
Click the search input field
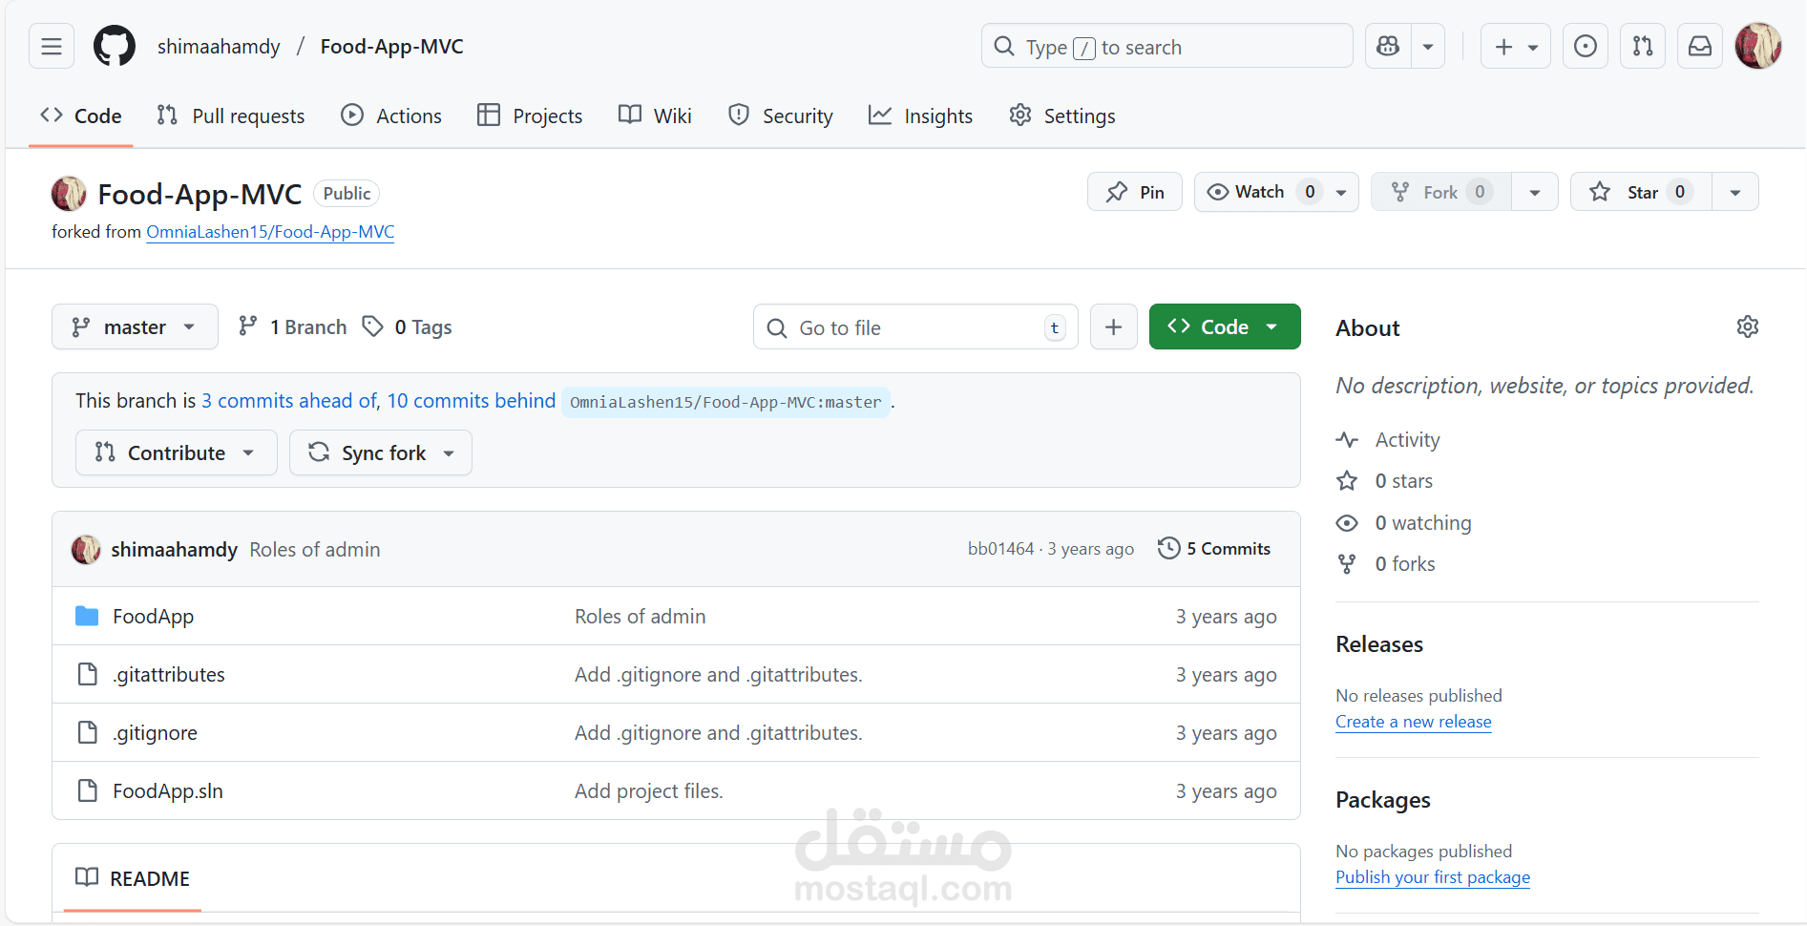click(x=1167, y=46)
